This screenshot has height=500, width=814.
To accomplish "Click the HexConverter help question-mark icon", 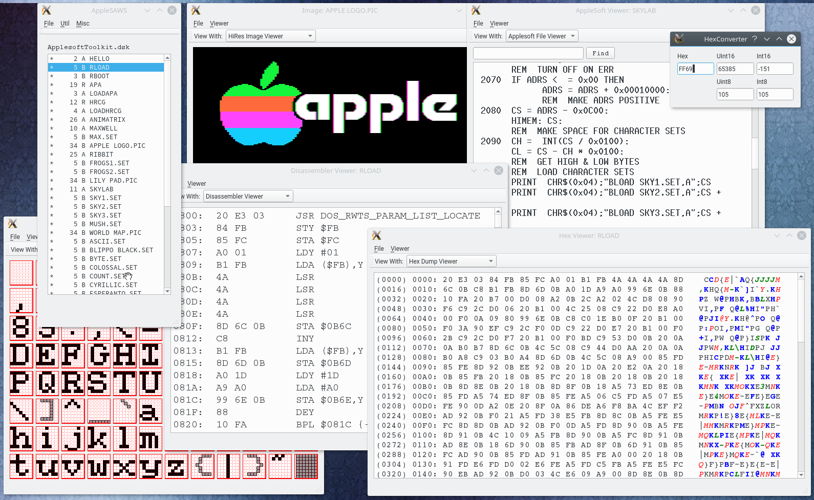I will (x=754, y=39).
